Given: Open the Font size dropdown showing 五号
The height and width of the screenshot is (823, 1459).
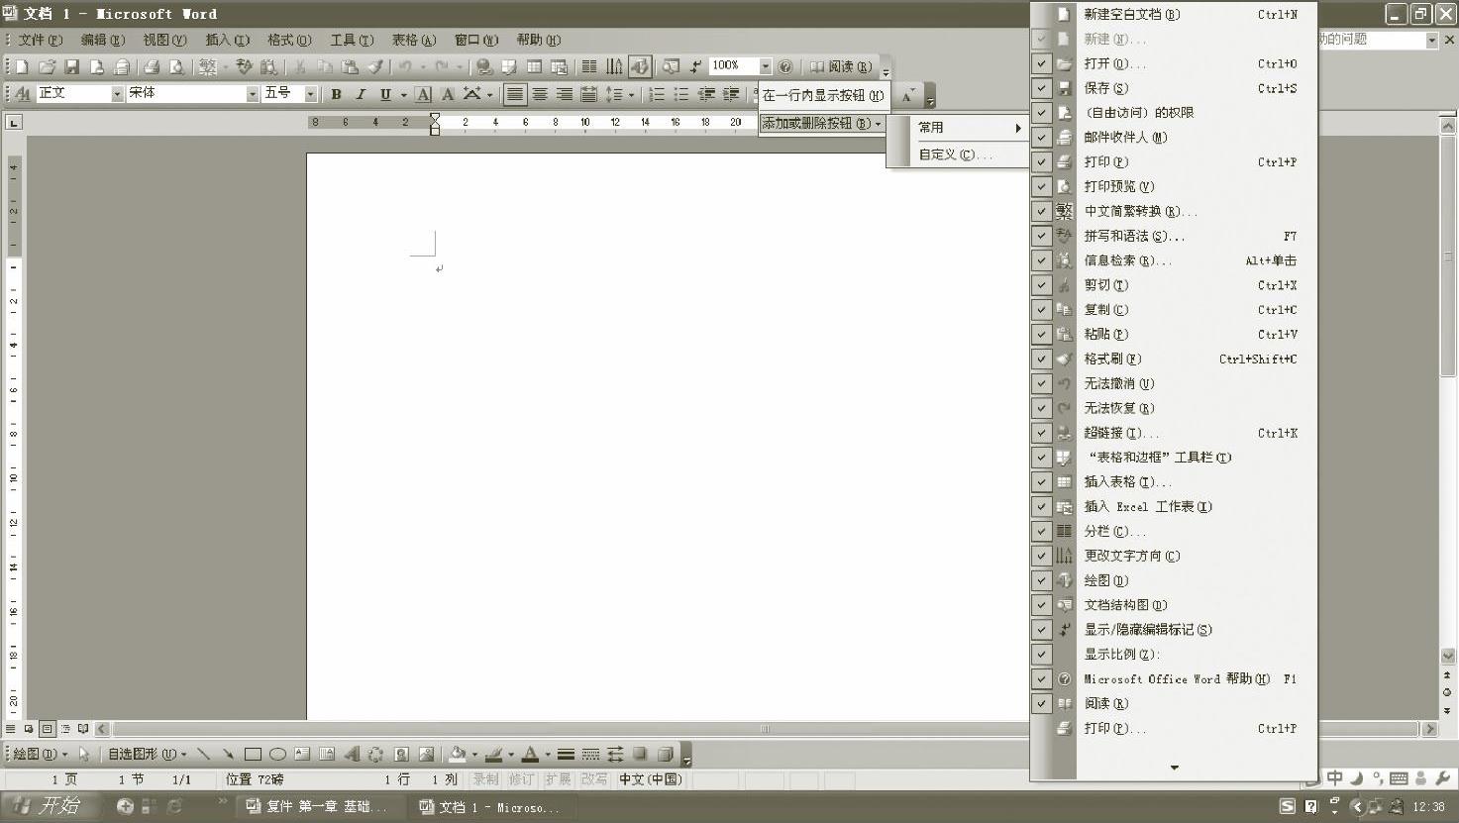Looking at the screenshot, I should [310, 93].
